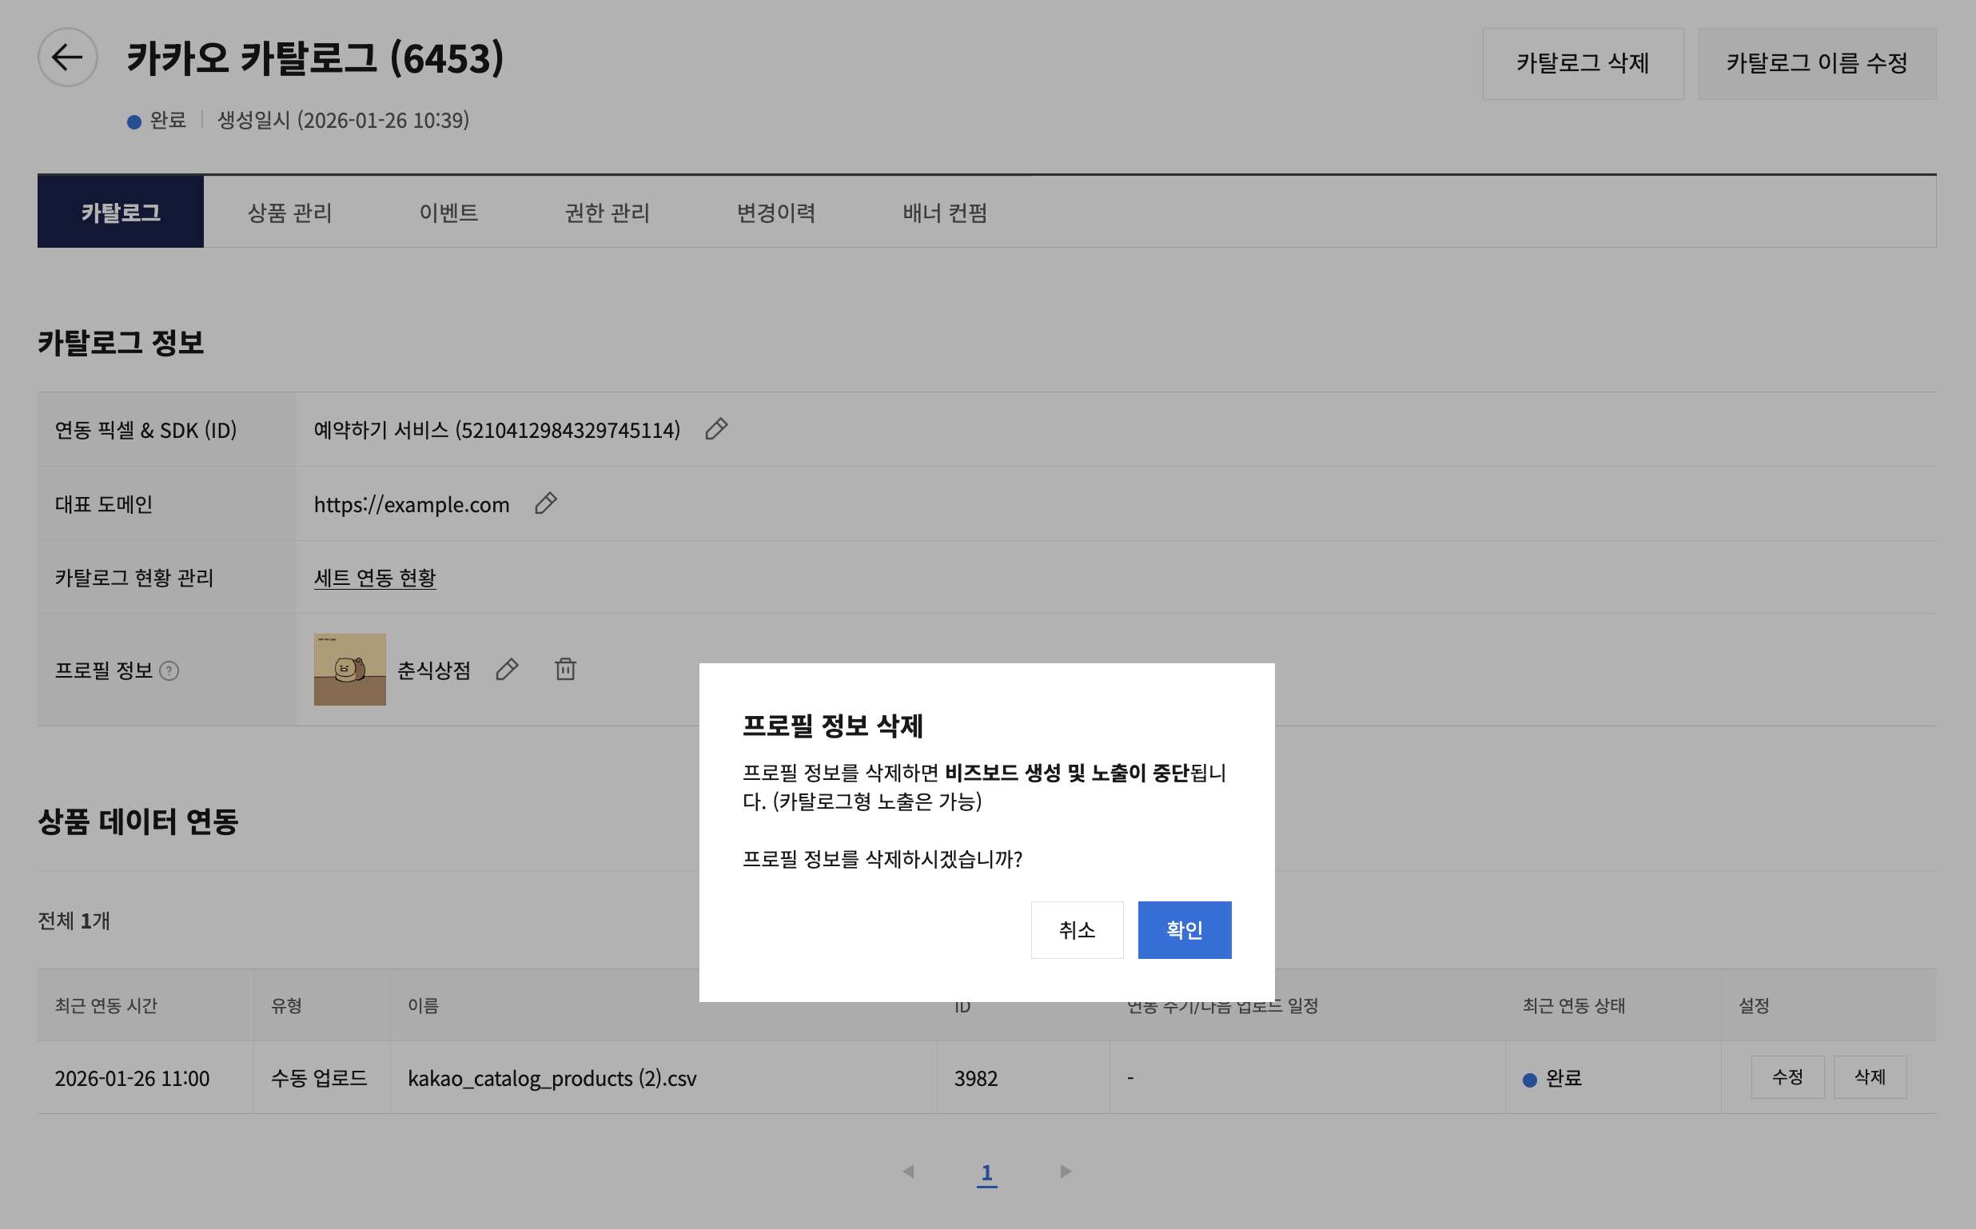Select the 권한 관리 tab
Image resolution: width=1976 pixels, height=1229 pixels.
pyautogui.click(x=608, y=212)
